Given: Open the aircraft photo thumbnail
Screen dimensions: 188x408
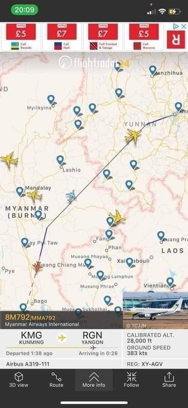Looking at the screenshot, I should (x=155, y=310).
